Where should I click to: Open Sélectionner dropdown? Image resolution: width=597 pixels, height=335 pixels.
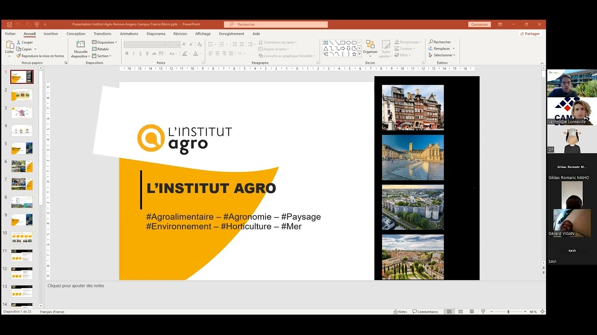[442, 55]
